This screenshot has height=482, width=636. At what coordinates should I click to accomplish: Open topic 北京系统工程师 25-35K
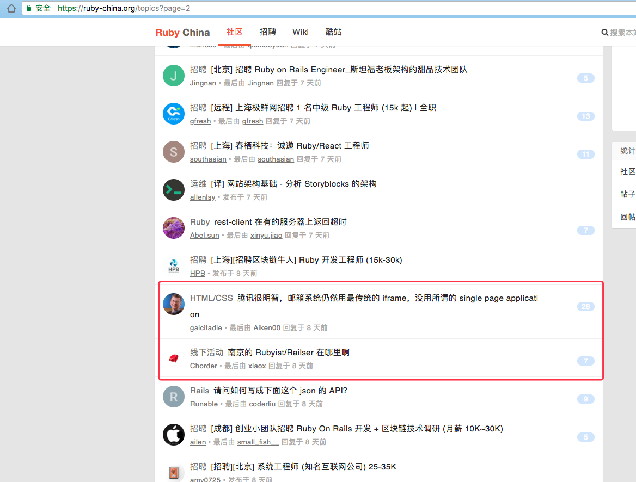303,467
